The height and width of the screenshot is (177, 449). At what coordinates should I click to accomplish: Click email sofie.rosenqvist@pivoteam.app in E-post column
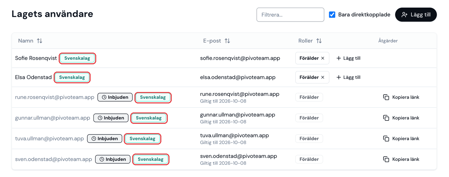pos(240,58)
